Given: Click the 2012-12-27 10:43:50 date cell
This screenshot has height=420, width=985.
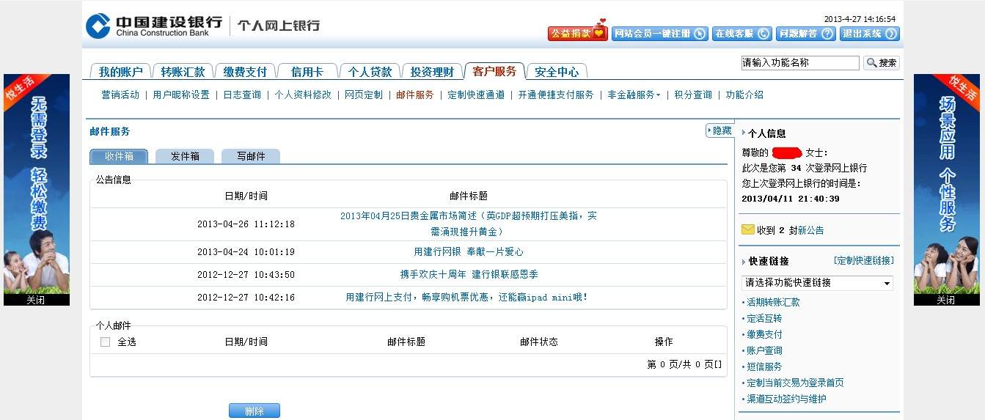Looking at the screenshot, I should coord(246,275).
